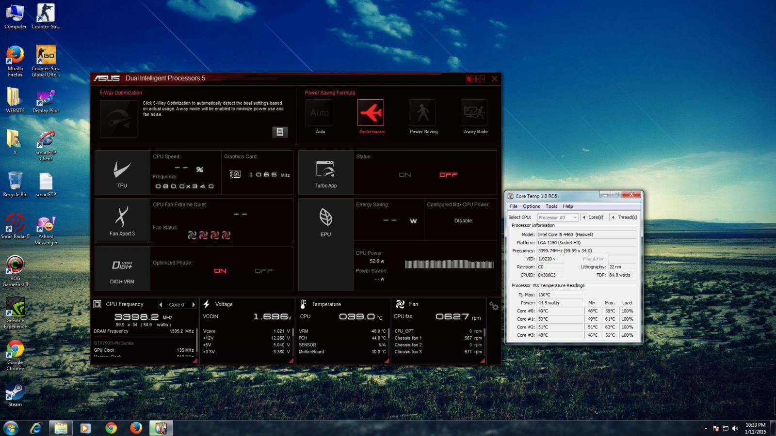Viewport: 776px width, 436px height.
Task: Select the Away Mode icon
Action: 474,113
